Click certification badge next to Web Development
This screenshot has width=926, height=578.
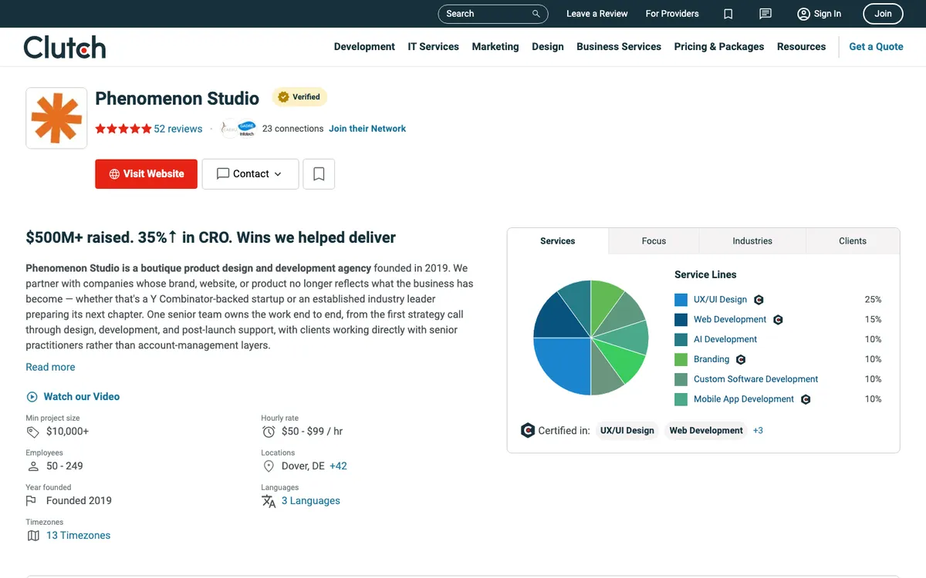coord(778,320)
